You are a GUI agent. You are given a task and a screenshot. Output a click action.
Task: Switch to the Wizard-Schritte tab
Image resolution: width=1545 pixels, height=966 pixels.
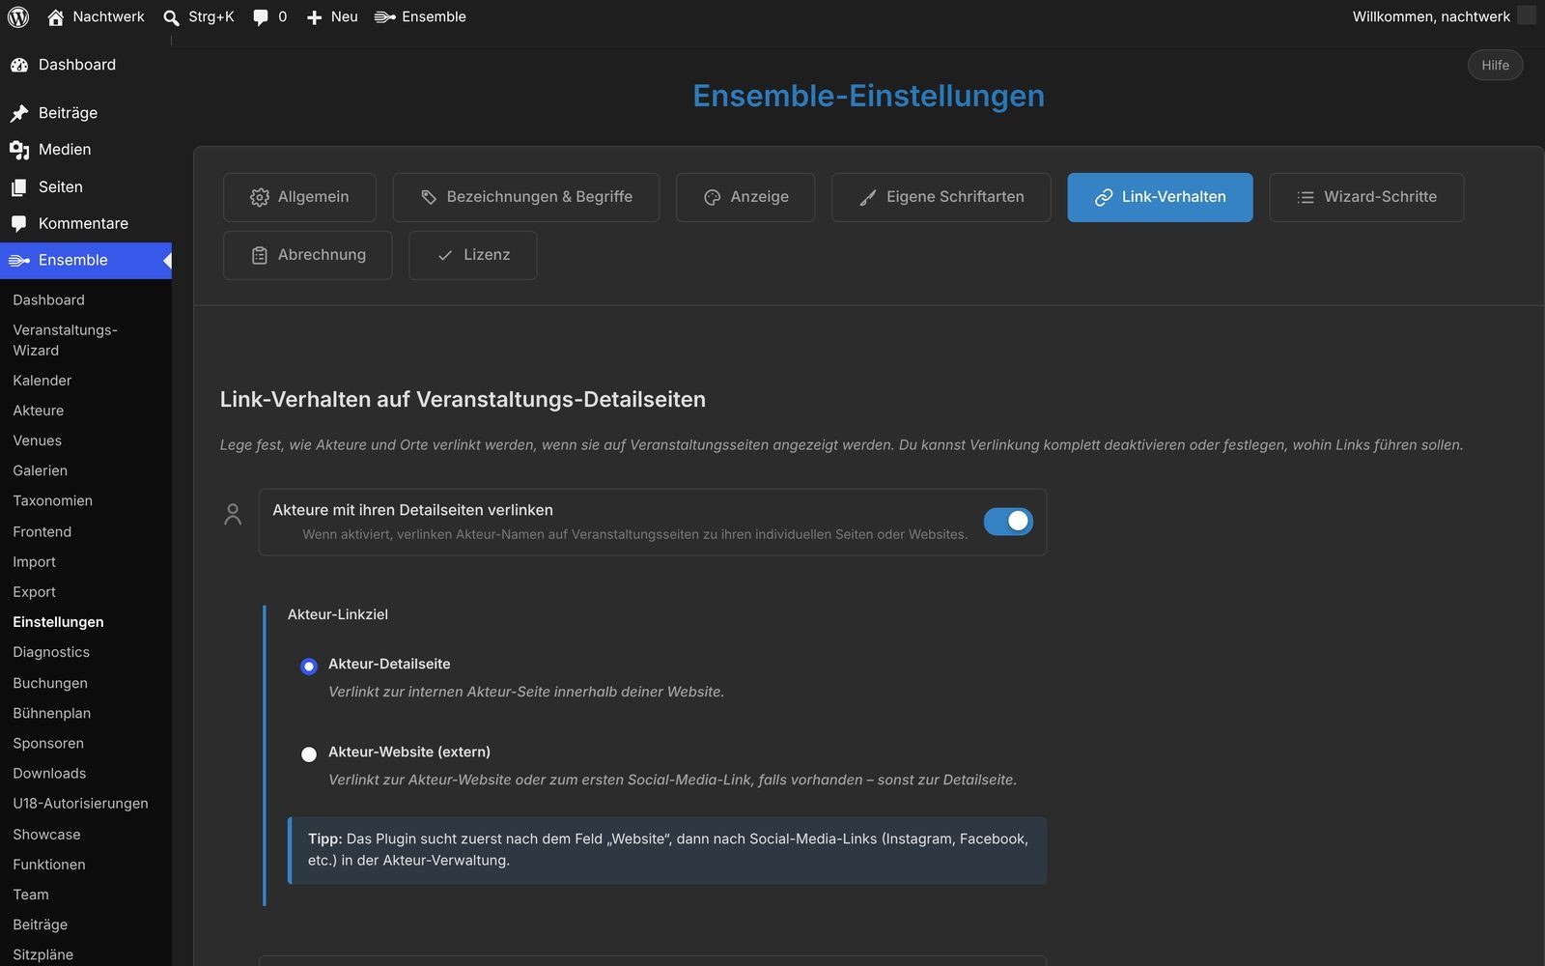tap(1366, 197)
